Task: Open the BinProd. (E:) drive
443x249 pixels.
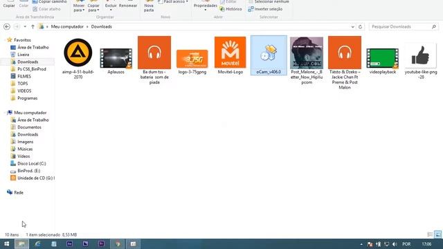Action: point(25,171)
